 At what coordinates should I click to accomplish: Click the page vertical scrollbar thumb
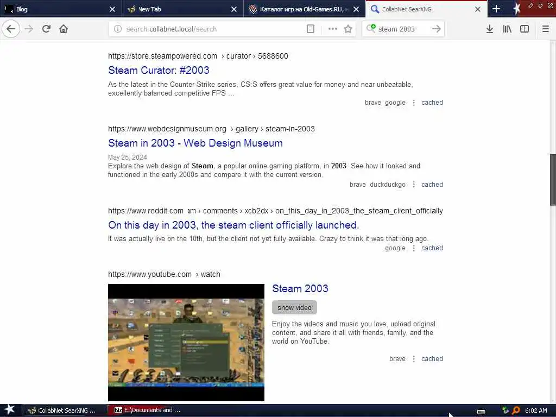coord(553,180)
